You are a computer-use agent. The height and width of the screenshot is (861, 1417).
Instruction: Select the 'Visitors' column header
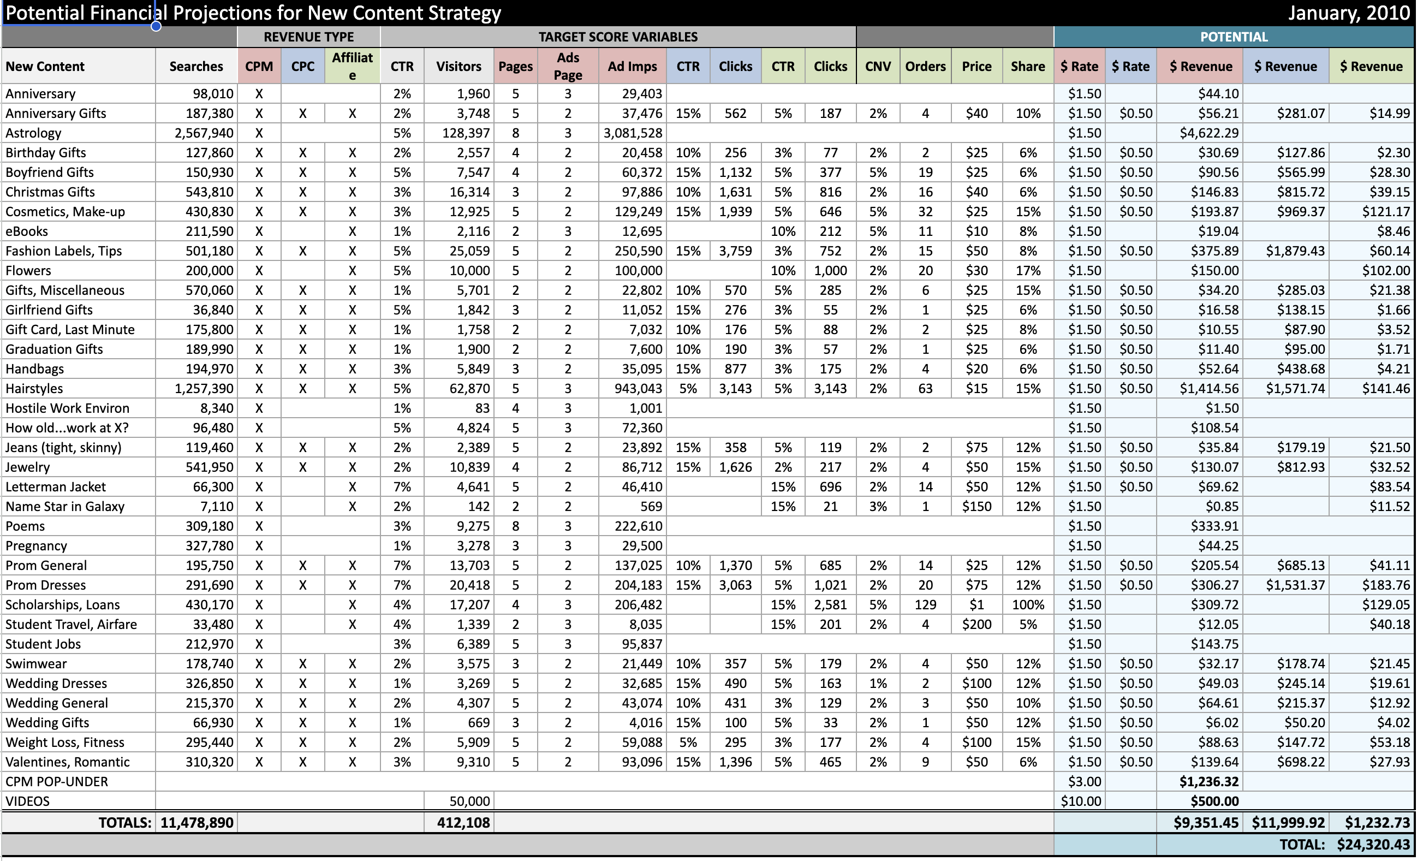[x=459, y=66]
